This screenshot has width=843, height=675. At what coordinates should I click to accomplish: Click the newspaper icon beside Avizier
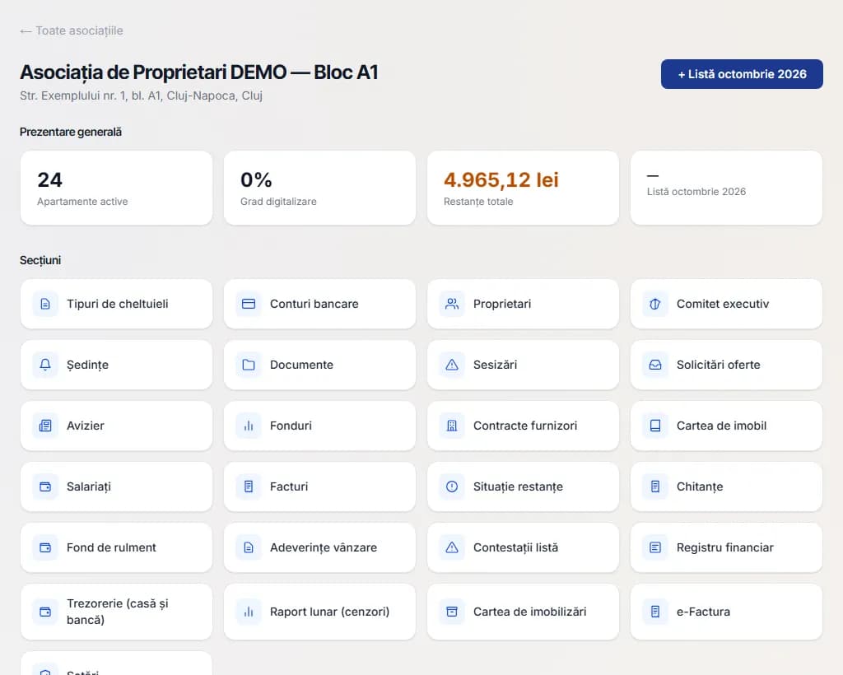point(45,426)
